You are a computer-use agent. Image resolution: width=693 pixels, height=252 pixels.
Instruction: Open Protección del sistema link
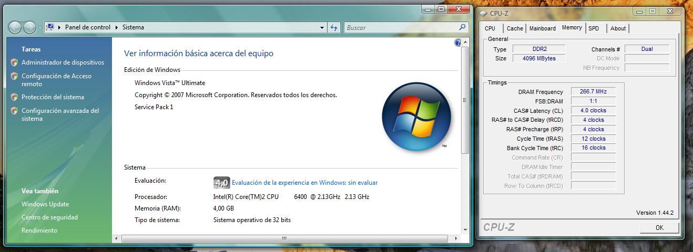coord(53,97)
